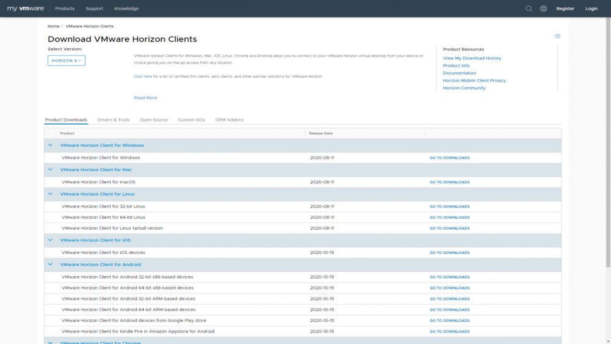611x344 pixels.
Task: Click the vertical page scrollbar
Action: click(x=608, y=142)
